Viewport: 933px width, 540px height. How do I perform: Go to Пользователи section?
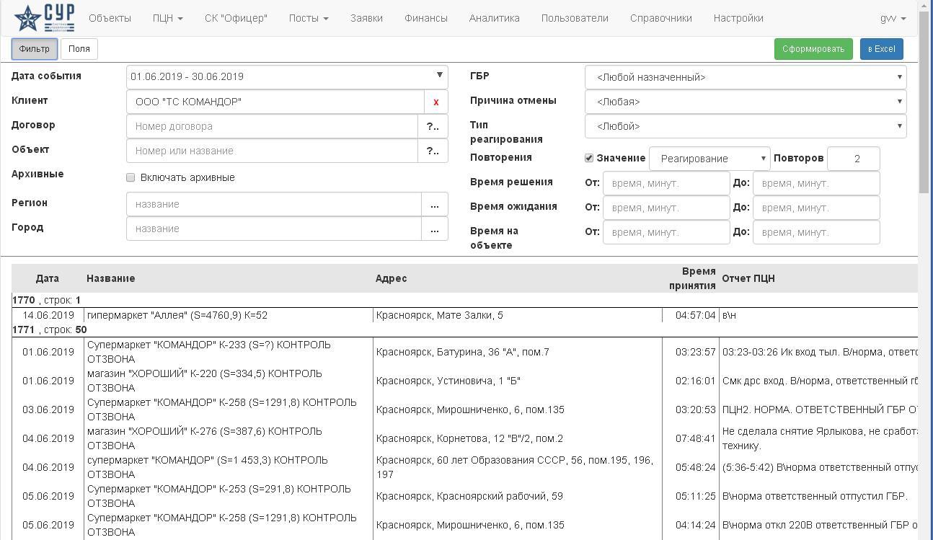tap(575, 18)
